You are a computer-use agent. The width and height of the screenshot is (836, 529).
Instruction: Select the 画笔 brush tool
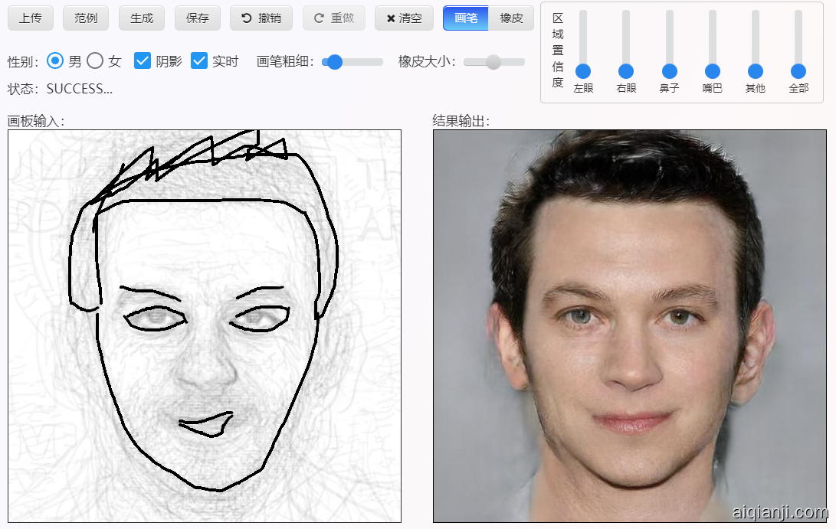(x=465, y=18)
